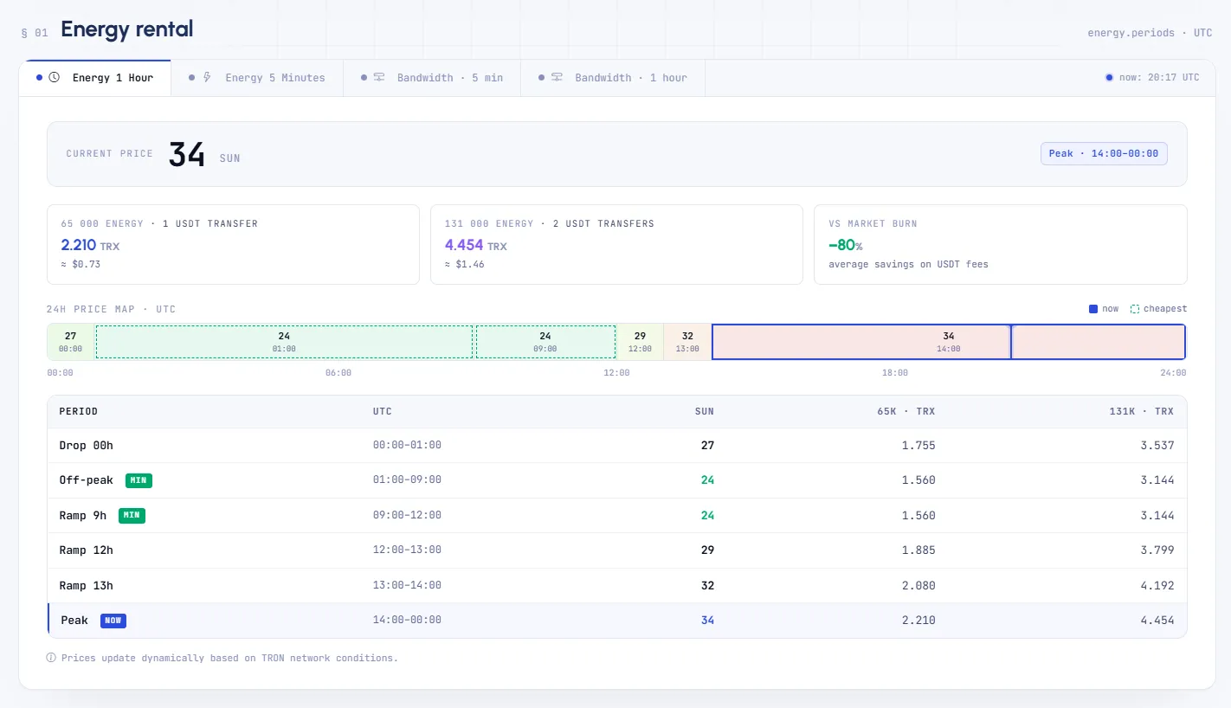Click the 'Energy rental' heading
The height and width of the screenshot is (708, 1231).
coord(127,29)
